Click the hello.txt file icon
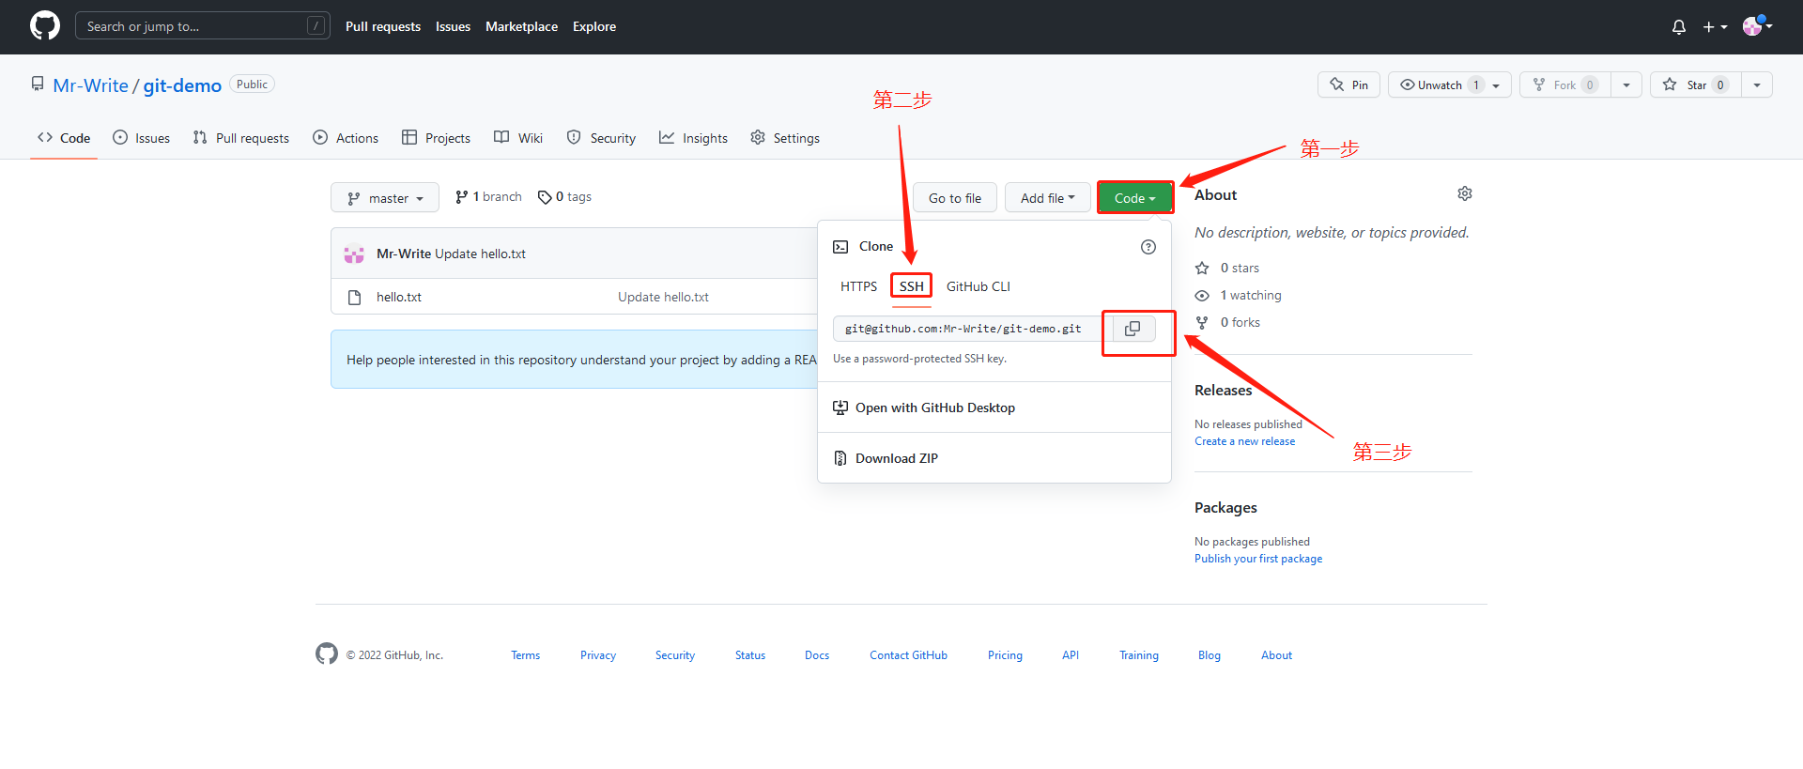This screenshot has height=769, width=1803. click(x=354, y=298)
